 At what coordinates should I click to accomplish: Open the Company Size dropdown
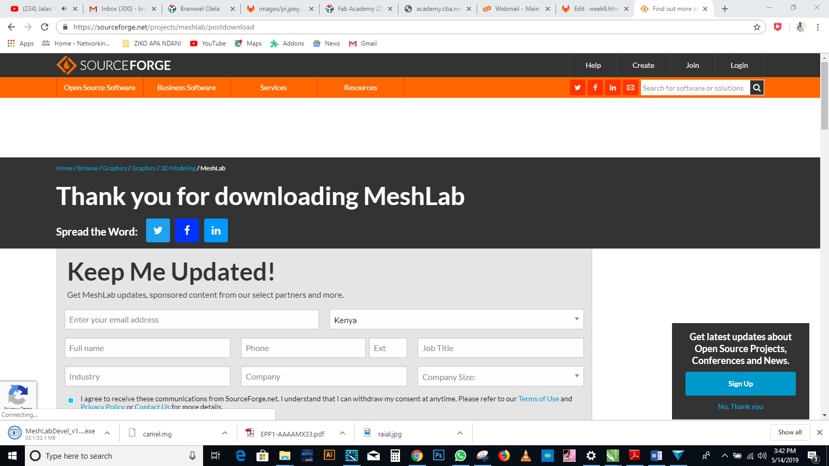click(501, 376)
